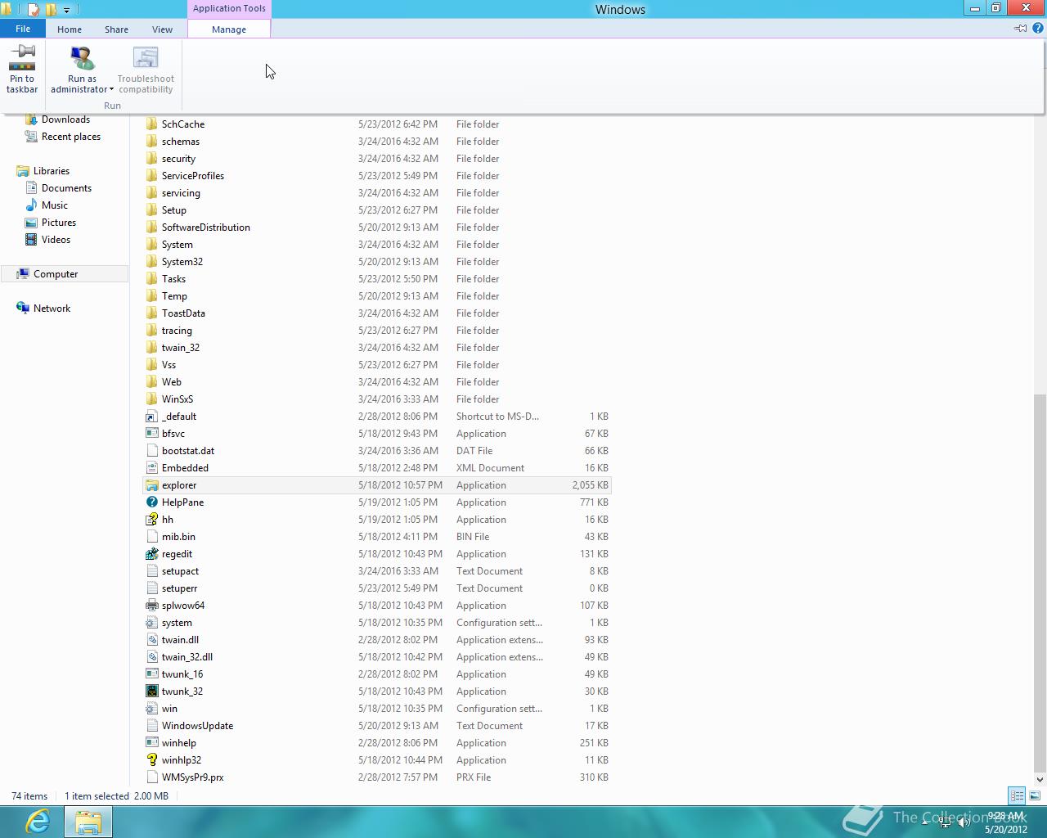Select the splwow64 printer icon

pyautogui.click(x=152, y=606)
